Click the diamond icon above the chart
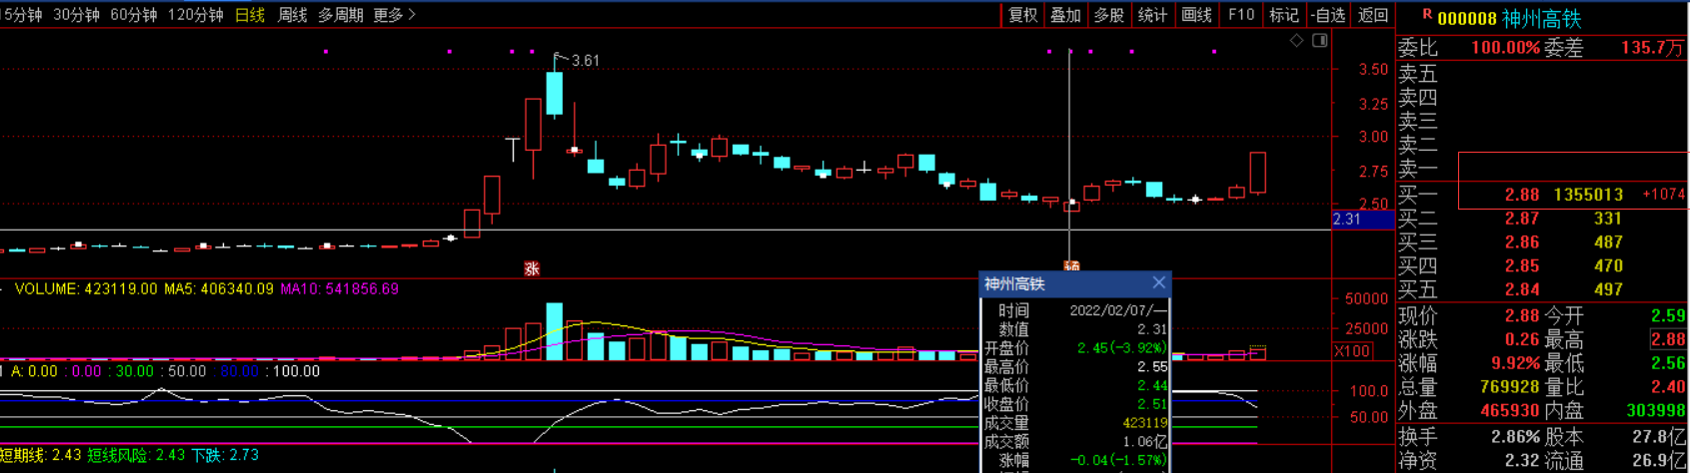 pyautogui.click(x=1296, y=41)
